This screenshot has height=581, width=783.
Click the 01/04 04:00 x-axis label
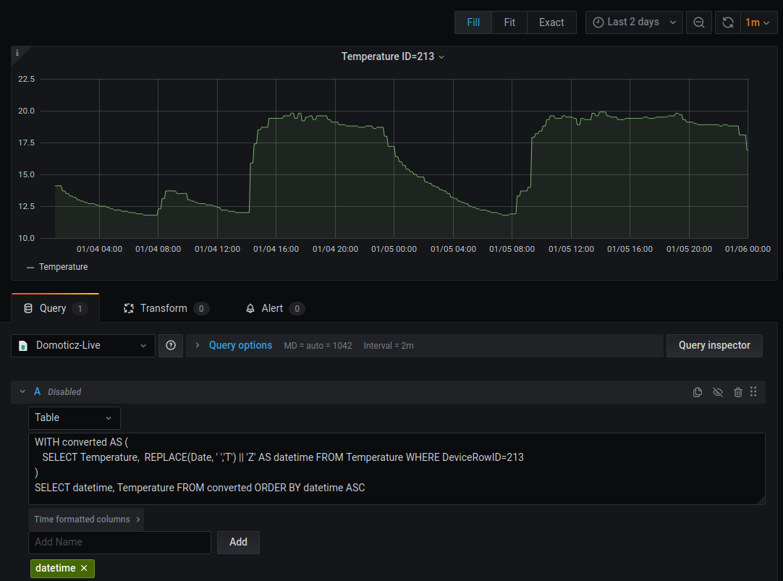click(x=99, y=249)
